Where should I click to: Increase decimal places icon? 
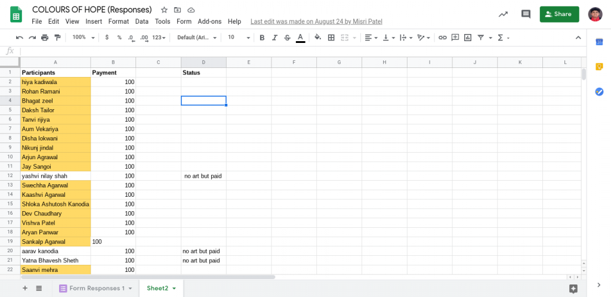pyautogui.click(x=144, y=38)
